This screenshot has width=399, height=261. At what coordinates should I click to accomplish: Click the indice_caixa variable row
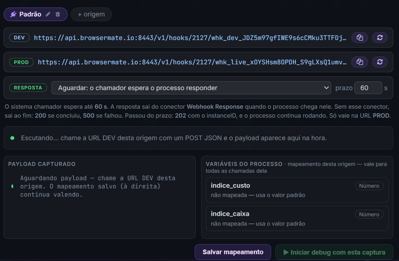pos(297,218)
